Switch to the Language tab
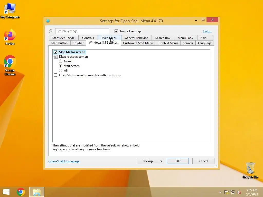263x197 pixels. (x=205, y=43)
